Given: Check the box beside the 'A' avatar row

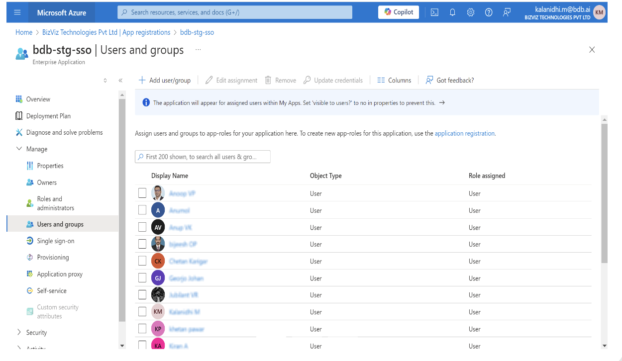Looking at the screenshot, I should point(142,210).
